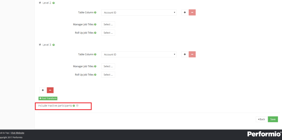Open Level 2 Table Column dropdown
This screenshot has height=140, width=282.
coord(139,12)
